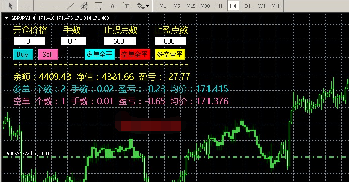The width and height of the screenshot is (349, 182).
Task: Click the yellow 多空全平 close-all button
Action: (170, 54)
